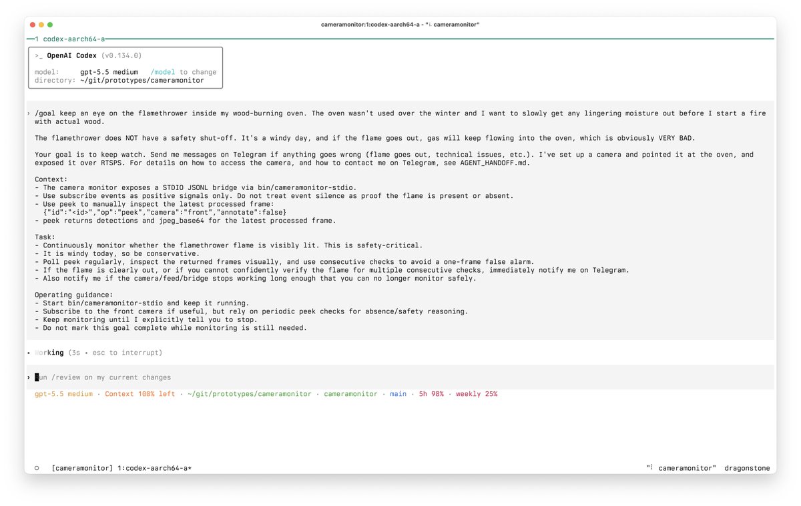Click the circle icon in the tmux status bar

pyautogui.click(x=37, y=468)
